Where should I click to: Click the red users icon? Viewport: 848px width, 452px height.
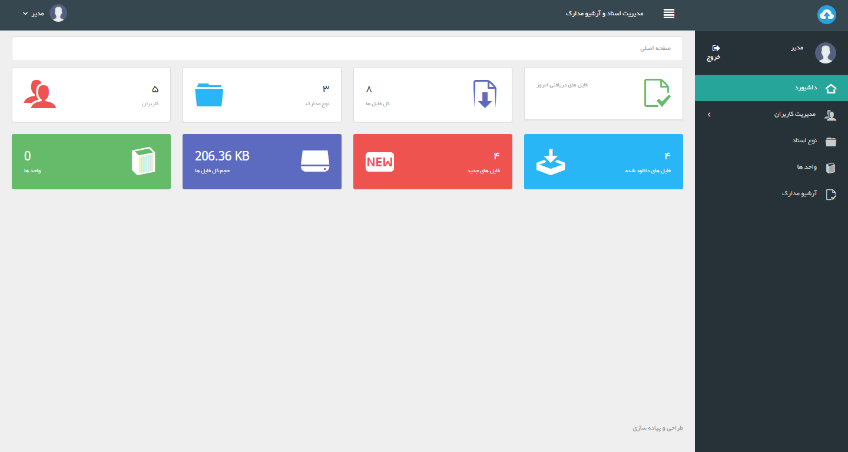coord(40,94)
